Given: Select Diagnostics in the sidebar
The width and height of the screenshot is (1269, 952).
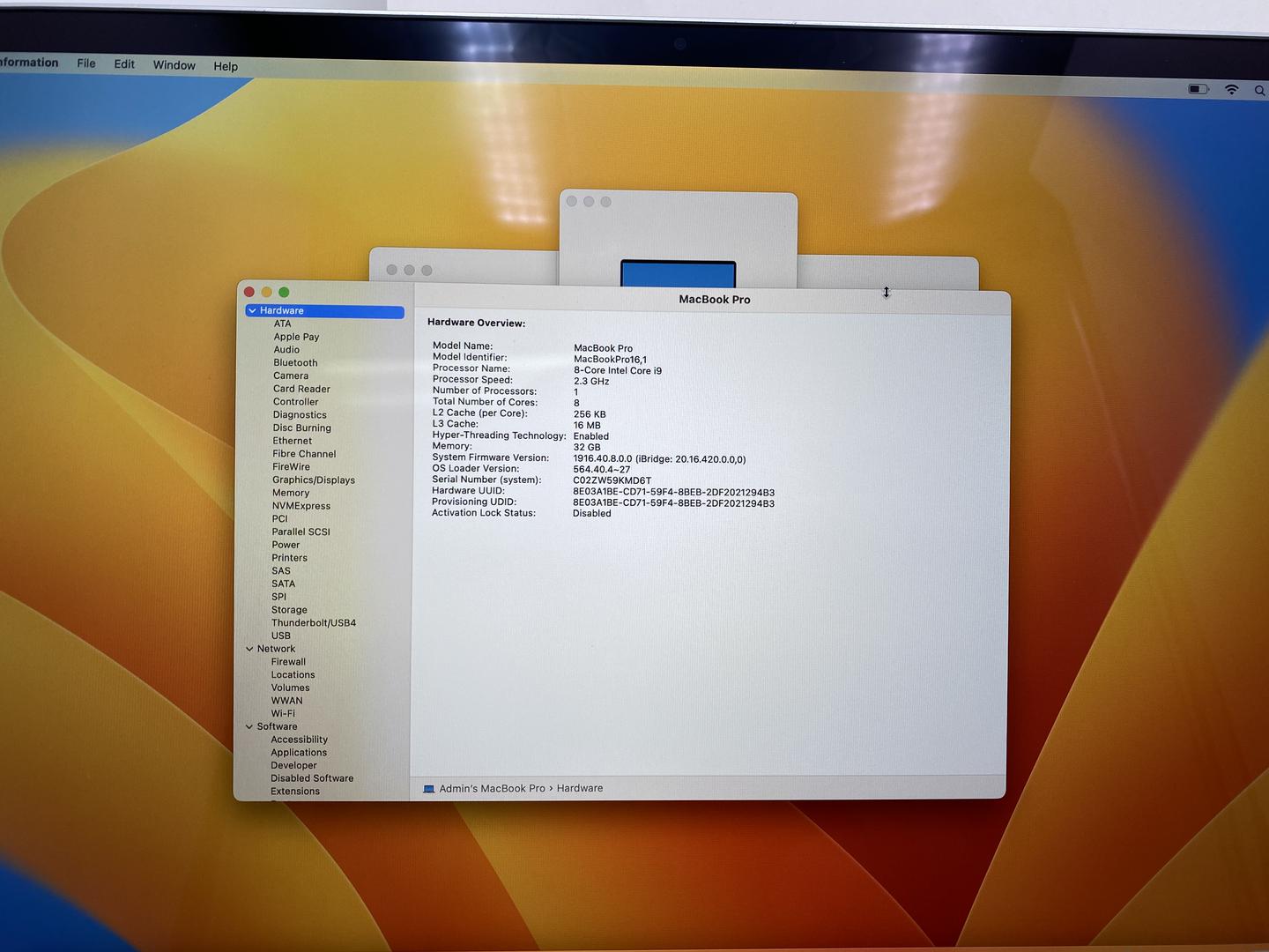Looking at the screenshot, I should point(300,415).
